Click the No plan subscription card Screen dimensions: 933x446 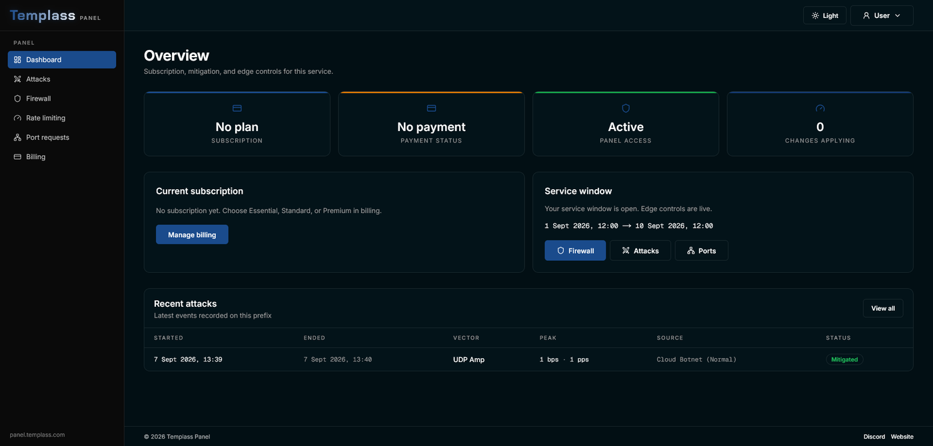tap(237, 124)
